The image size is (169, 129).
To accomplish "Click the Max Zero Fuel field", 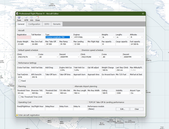I will [x=38, y=44].
